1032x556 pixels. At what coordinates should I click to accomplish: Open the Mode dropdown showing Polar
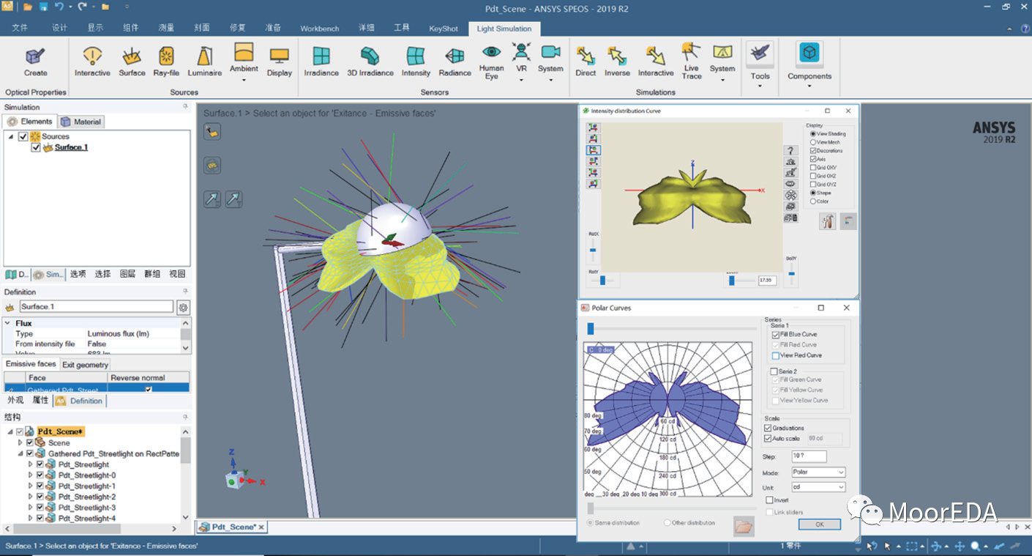[818, 472]
